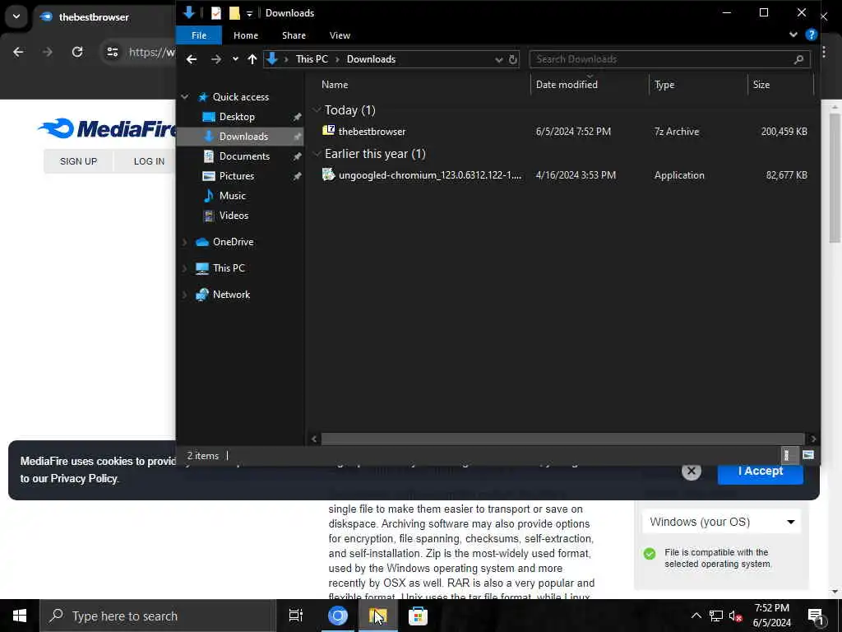Screen dimensions: 842x632
Task: Open the Home ribbon tab
Action: coord(245,35)
